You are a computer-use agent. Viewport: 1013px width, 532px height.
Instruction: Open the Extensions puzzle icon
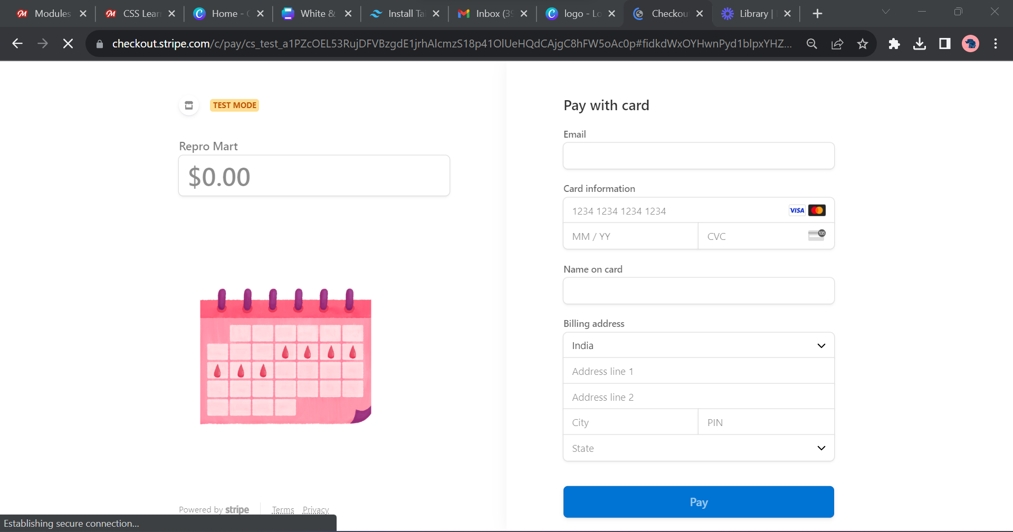894,44
